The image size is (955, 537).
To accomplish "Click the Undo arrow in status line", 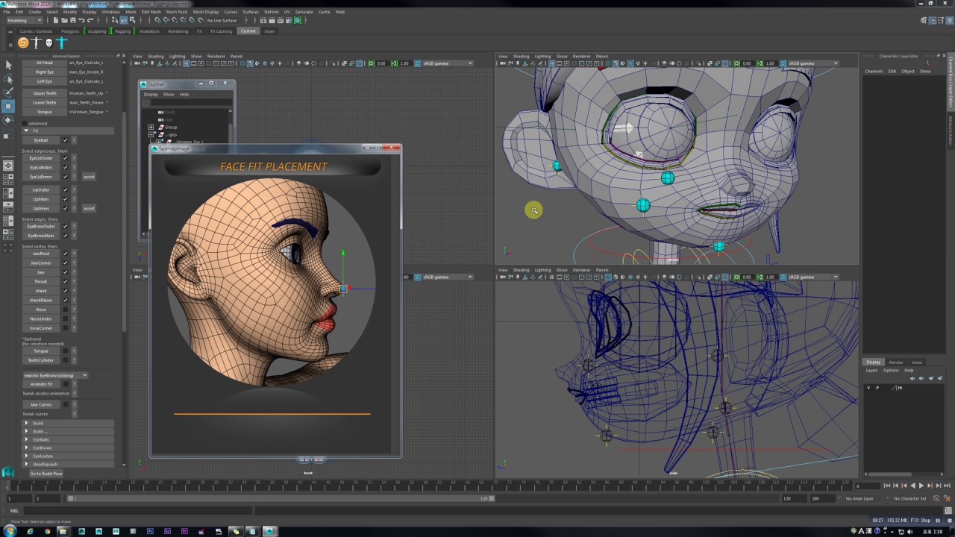I will [x=81, y=20].
